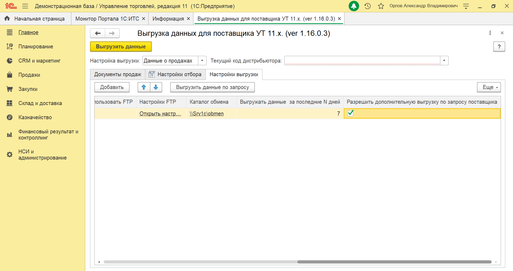Open the history clock icon
The width and height of the screenshot is (513, 271).
[368, 6]
